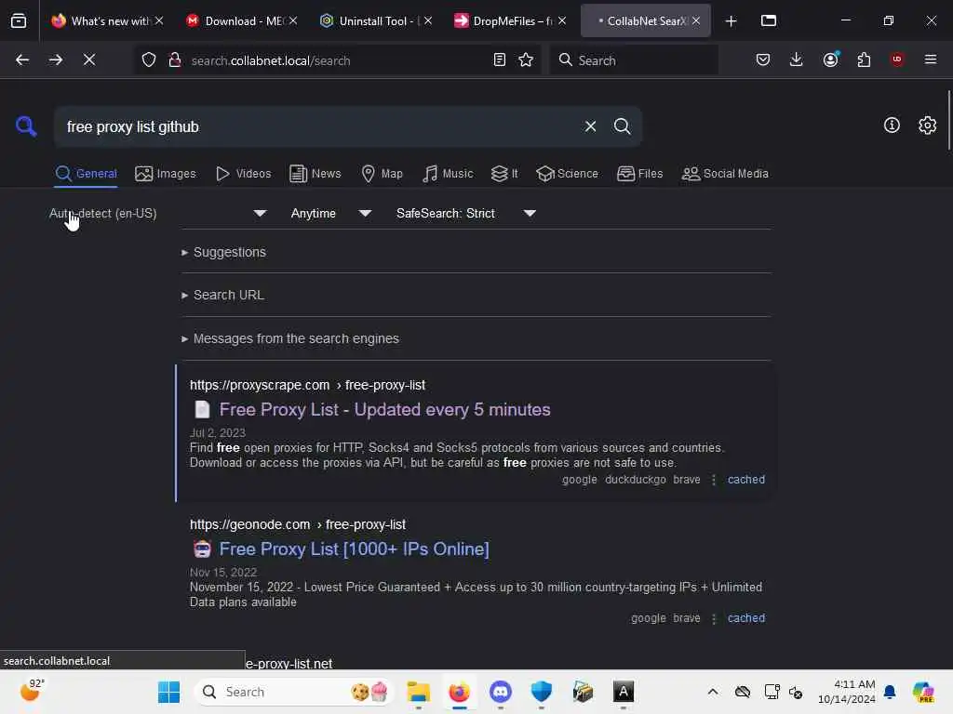Viewport: 953px width, 714px height.
Task: Open Firefox downloads panel
Action: pos(797,59)
